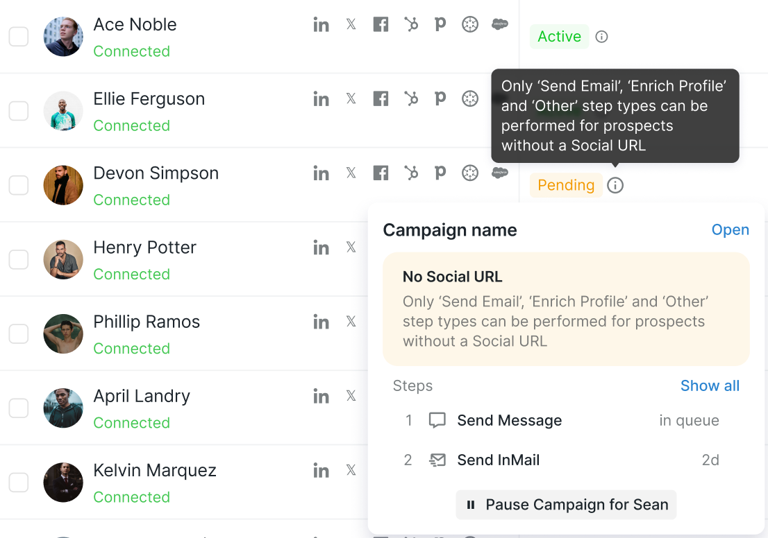Viewport: 768px width, 538px height.
Task: Click the Send Message step label
Action: [510, 421]
